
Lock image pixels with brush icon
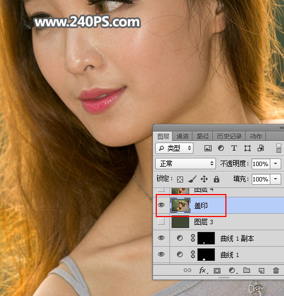[192, 179]
